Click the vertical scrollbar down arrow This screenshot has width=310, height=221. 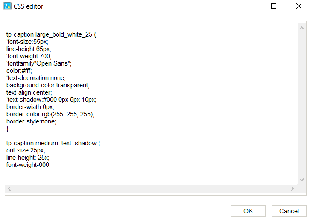click(301, 180)
